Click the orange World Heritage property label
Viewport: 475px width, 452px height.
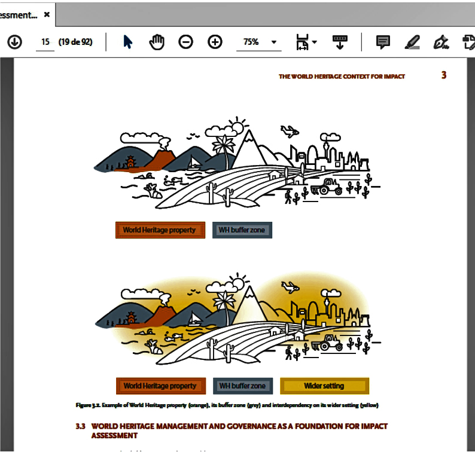click(x=160, y=230)
